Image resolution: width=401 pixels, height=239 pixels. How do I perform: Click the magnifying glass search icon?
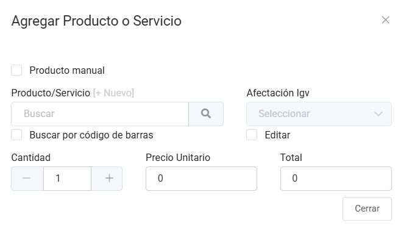pyautogui.click(x=206, y=114)
